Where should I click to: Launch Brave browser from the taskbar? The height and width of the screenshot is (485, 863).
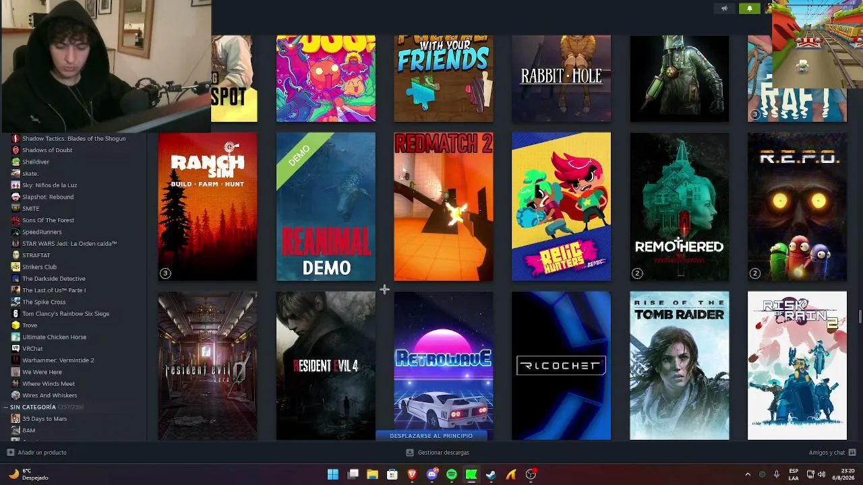coord(412,474)
